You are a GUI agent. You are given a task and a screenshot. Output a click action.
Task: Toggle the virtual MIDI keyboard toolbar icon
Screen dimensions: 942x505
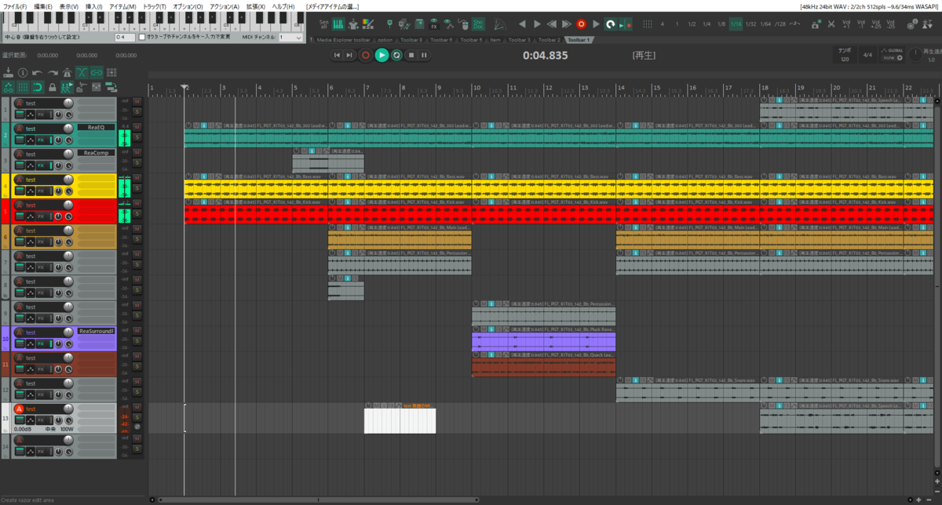(338, 24)
